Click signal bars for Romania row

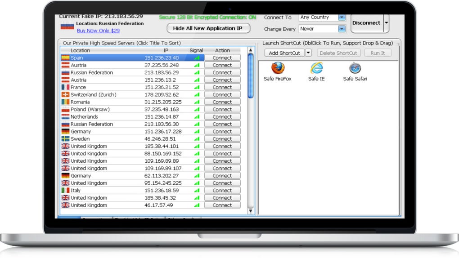197,102
